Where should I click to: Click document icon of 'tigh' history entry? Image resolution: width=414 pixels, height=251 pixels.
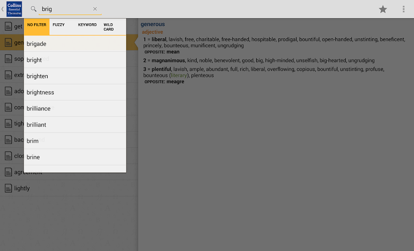click(x=8, y=123)
